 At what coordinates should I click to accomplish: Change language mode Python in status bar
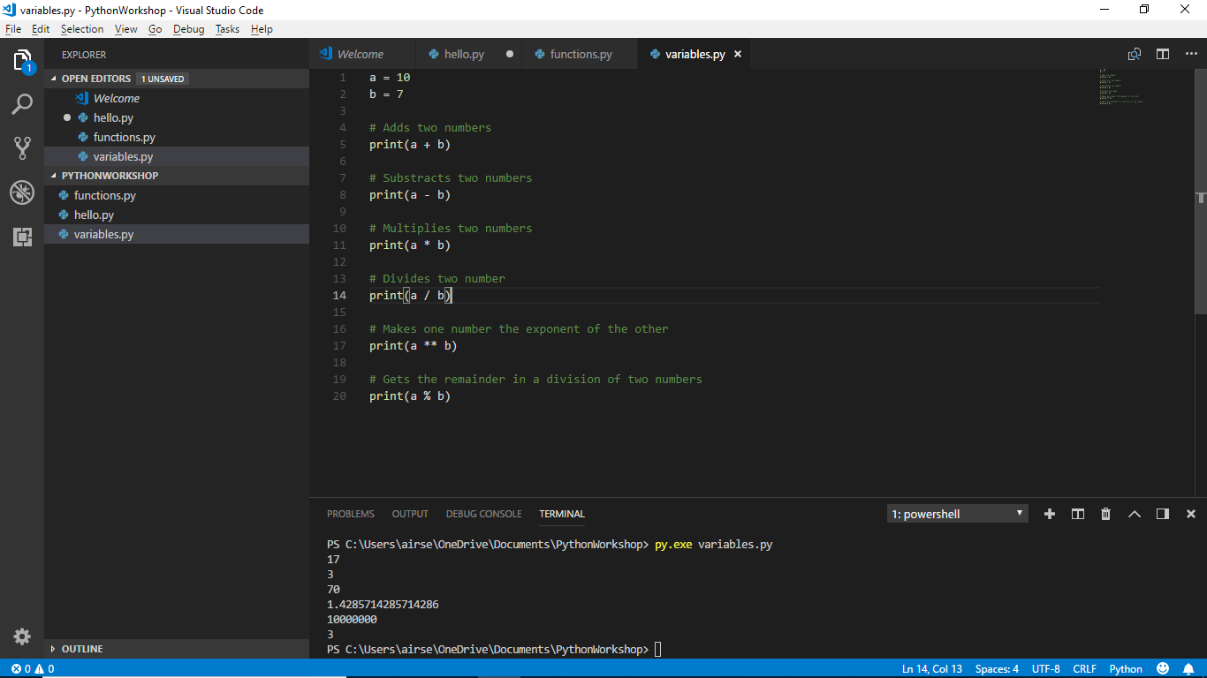[1126, 669]
